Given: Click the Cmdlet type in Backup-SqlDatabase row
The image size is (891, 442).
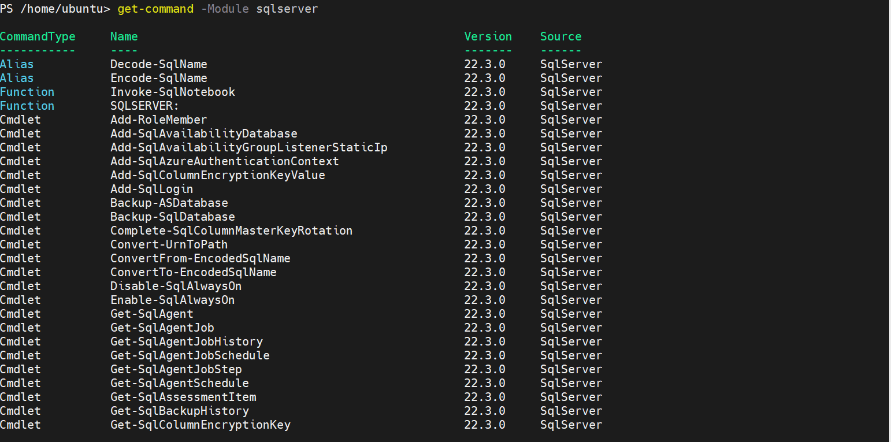Looking at the screenshot, I should click(20, 217).
